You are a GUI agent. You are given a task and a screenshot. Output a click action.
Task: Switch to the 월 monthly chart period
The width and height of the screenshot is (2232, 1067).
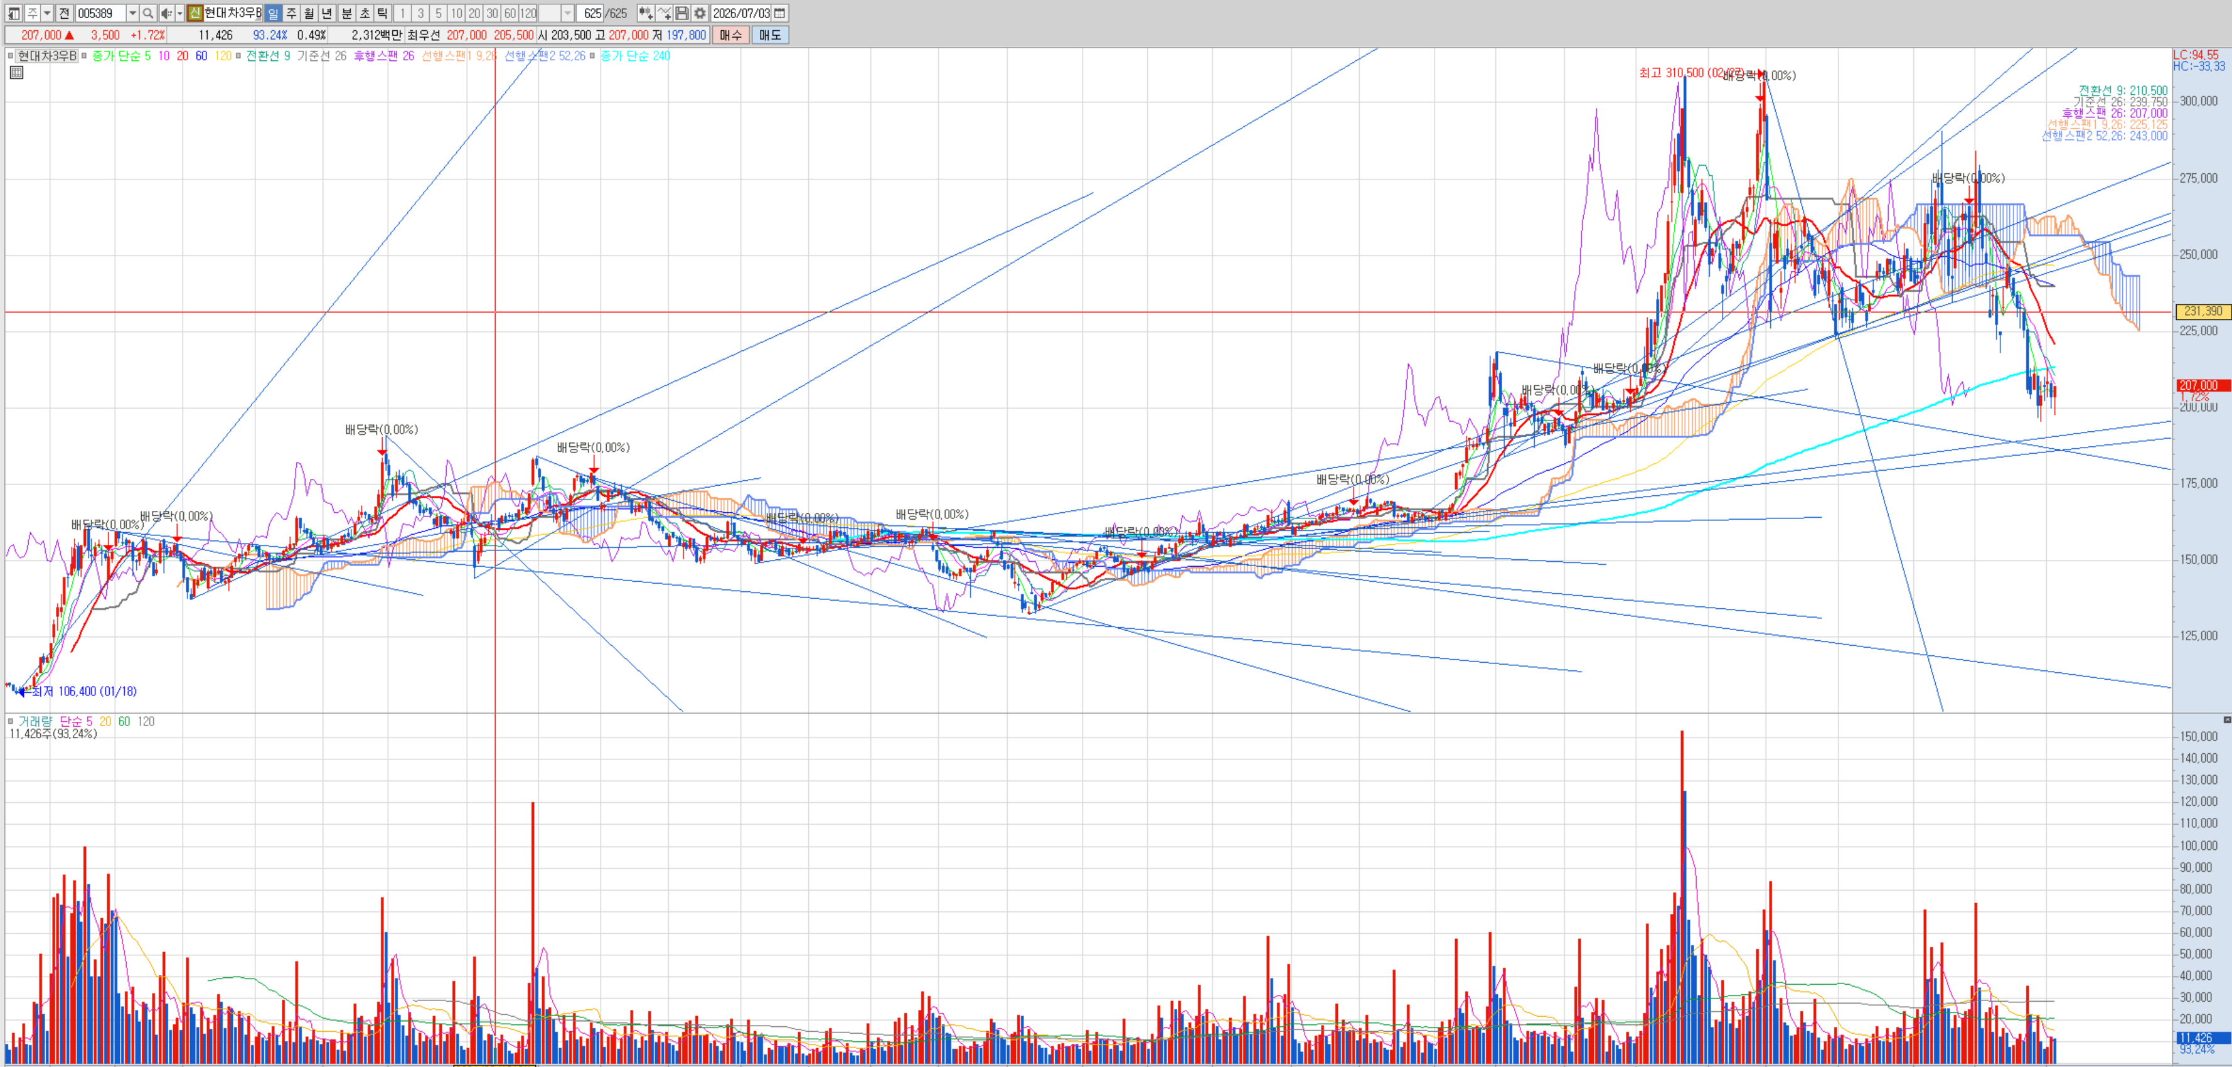[309, 13]
